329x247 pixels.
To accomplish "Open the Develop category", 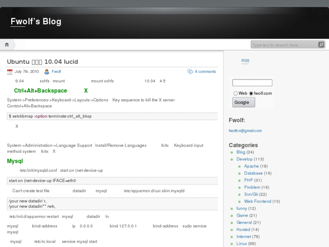I will 244,159.
